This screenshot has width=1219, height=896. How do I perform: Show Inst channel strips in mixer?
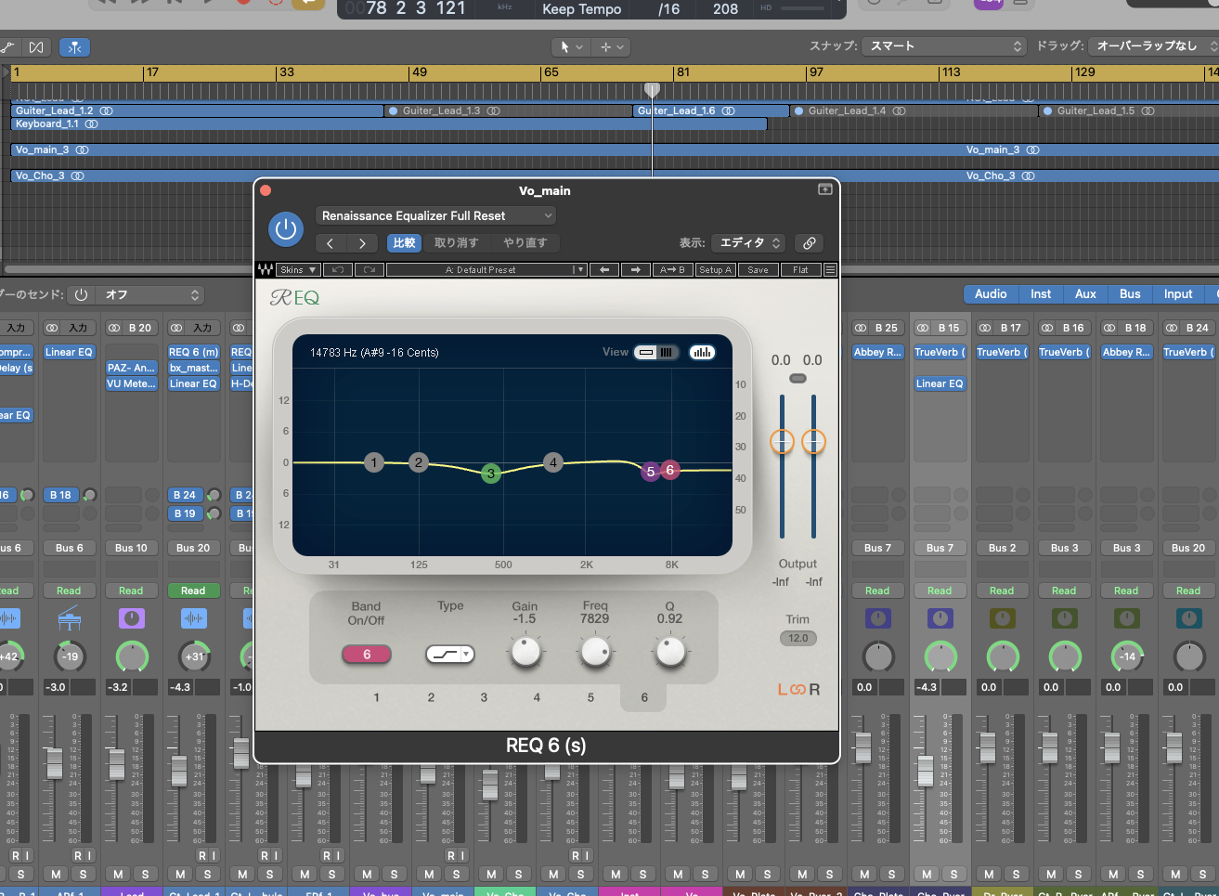pyautogui.click(x=1041, y=294)
